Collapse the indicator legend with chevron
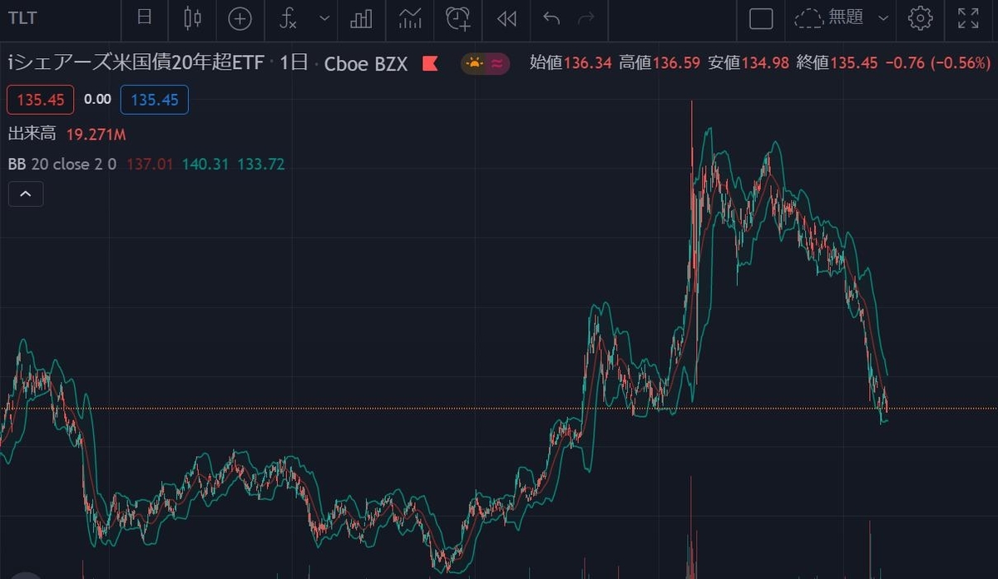 click(x=26, y=194)
